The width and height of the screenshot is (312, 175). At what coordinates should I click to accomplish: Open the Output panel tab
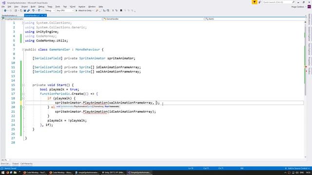click(x=15, y=164)
